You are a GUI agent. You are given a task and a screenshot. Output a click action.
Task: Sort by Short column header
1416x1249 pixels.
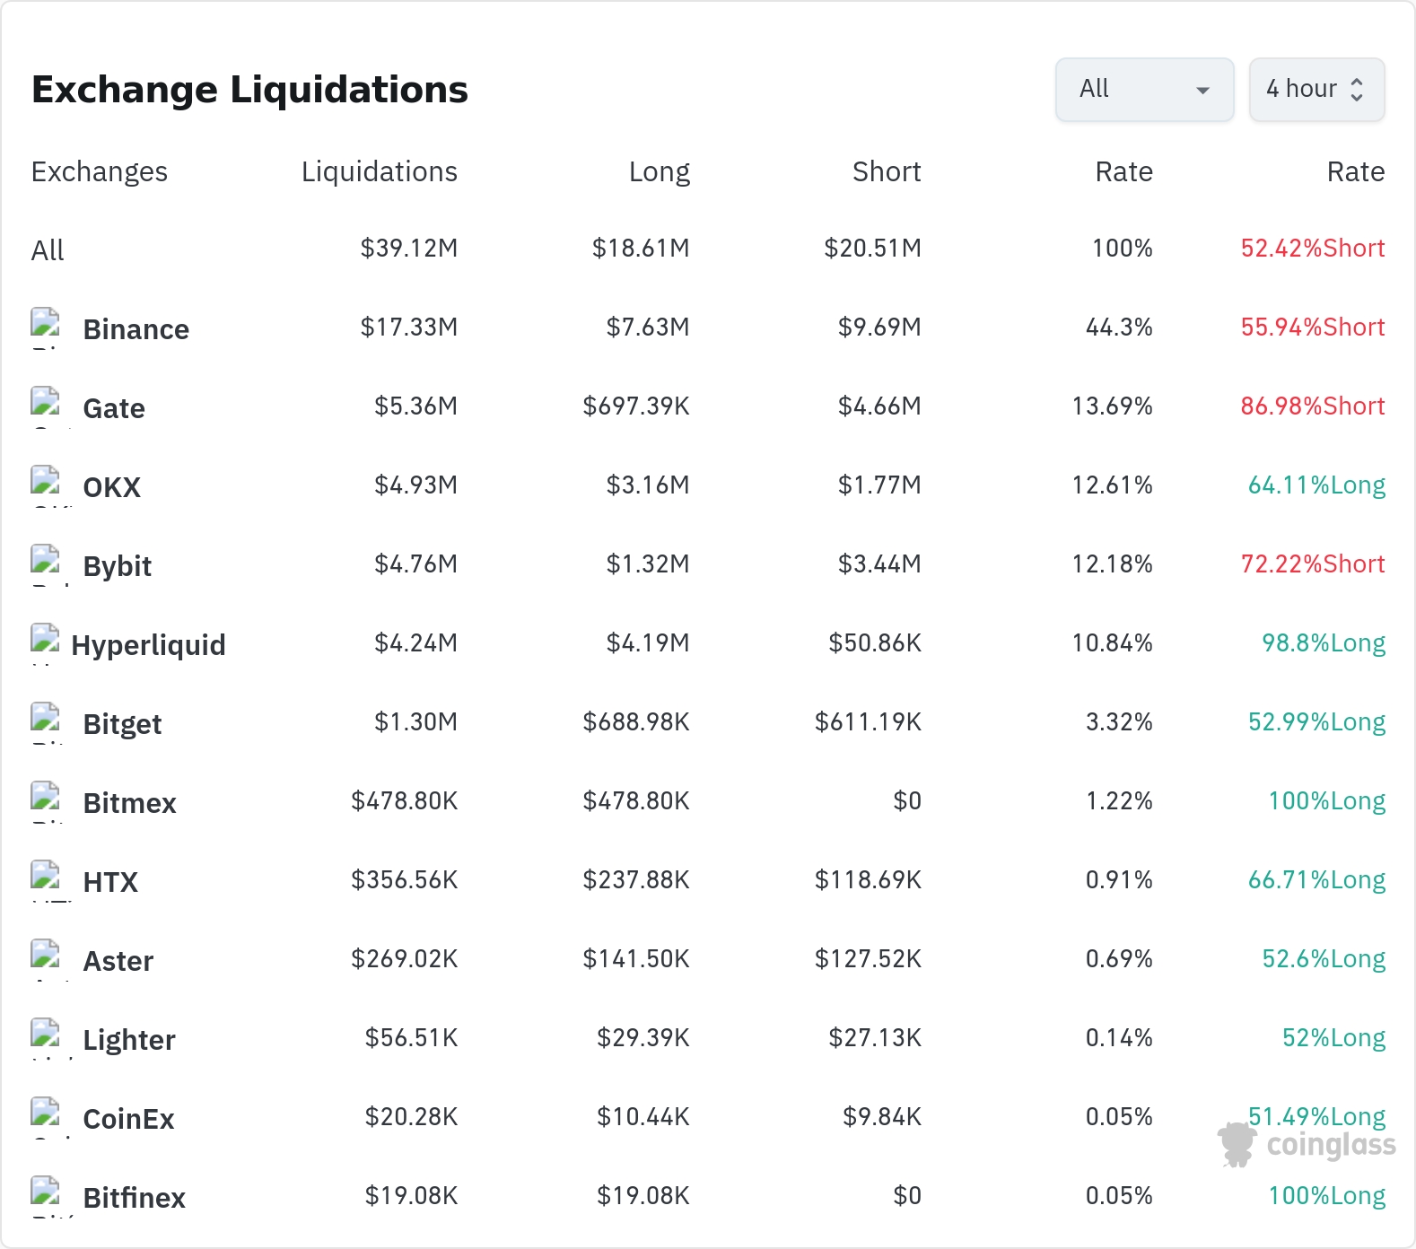[887, 171]
